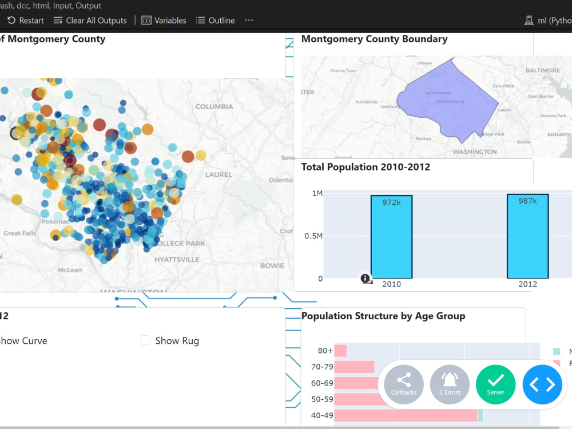Image resolution: width=572 pixels, height=429 pixels.
Task: Open the notebook Outline
Action: click(215, 21)
